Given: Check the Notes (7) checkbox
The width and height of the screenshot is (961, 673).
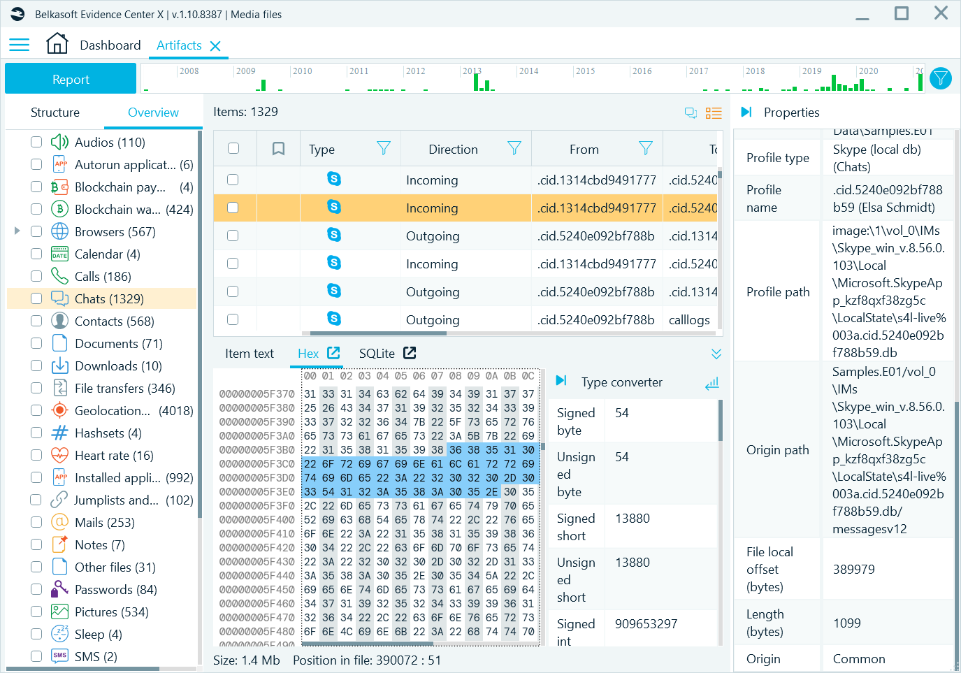Looking at the screenshot, I should (36, 544).
